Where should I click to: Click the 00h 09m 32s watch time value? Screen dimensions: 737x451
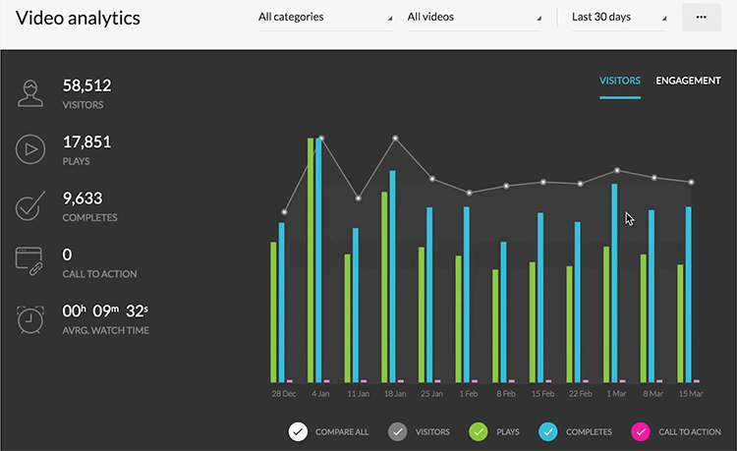pos(105,311)
